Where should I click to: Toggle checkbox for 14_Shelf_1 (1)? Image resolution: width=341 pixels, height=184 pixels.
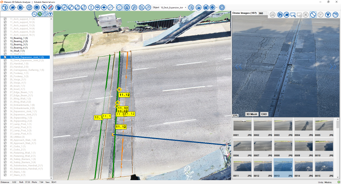pyautogui.click(x=5, y=51)
